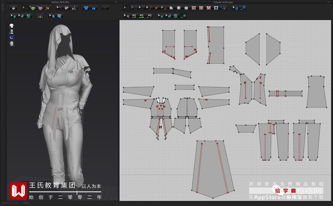Select the 2D Edit Texture arrow tool
Screen dimensions: 333x206
pyautogui.click(x=161, y=16)
